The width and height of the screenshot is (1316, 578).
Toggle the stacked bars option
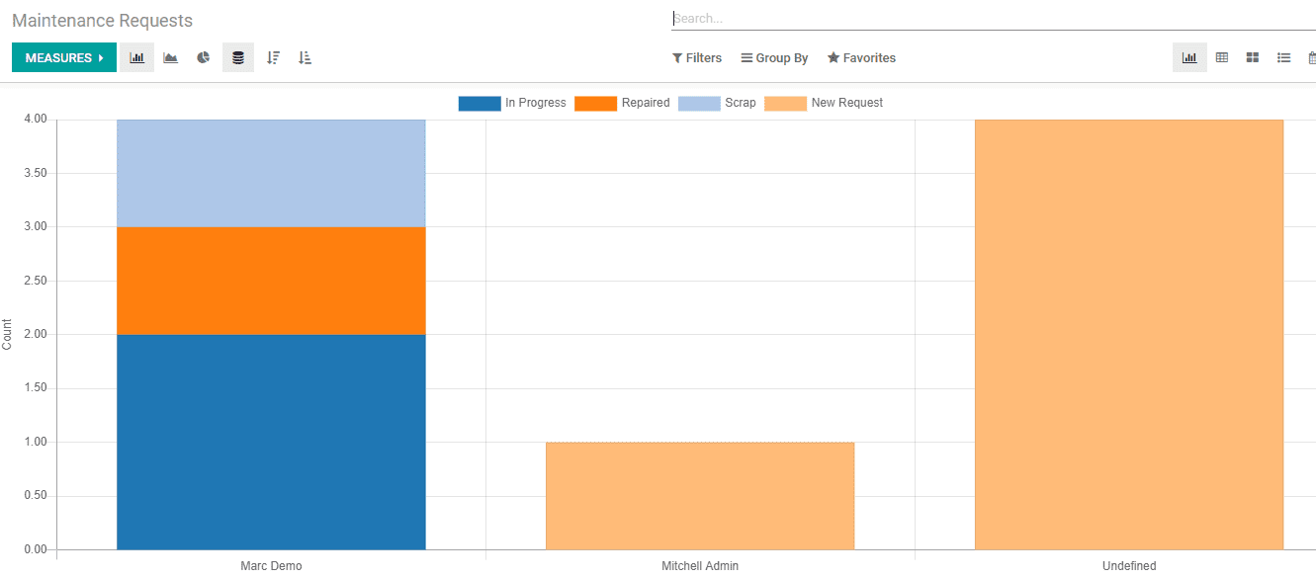click(x=238, y=57)
